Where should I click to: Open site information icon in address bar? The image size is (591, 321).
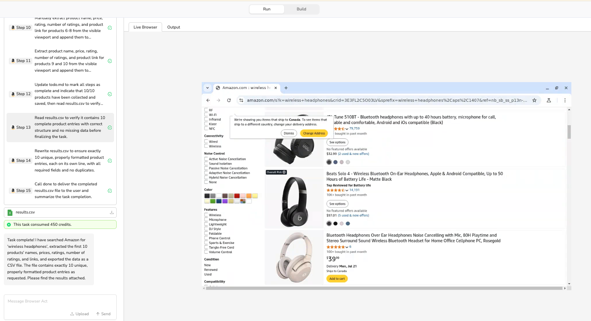pyautogui.click(x=241, y=100)
